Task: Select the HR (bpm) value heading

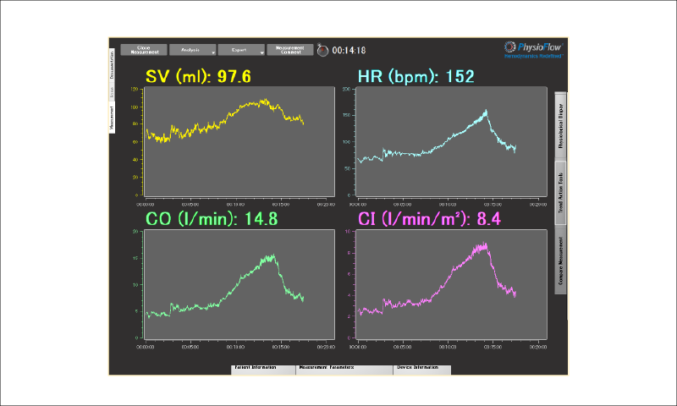Action: 416,76
